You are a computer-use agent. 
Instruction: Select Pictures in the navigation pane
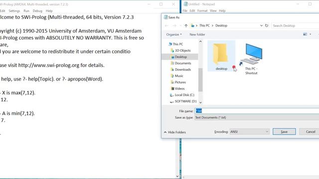tap(180, 82)
